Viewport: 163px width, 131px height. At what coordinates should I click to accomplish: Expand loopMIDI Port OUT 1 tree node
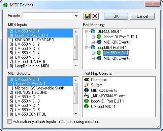click(93, 37)
